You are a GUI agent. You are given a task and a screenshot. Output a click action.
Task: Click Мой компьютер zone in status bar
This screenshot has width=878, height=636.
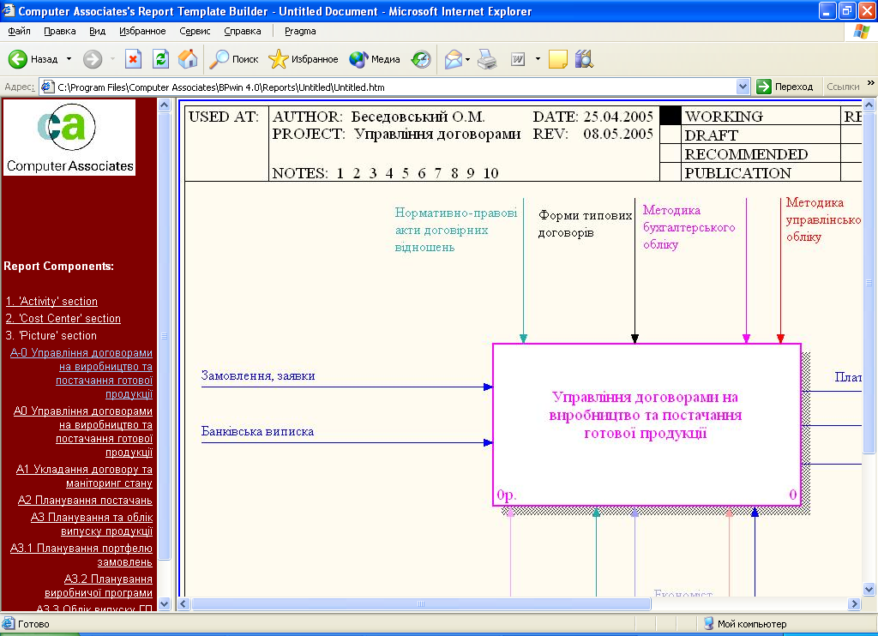[745, 624]
